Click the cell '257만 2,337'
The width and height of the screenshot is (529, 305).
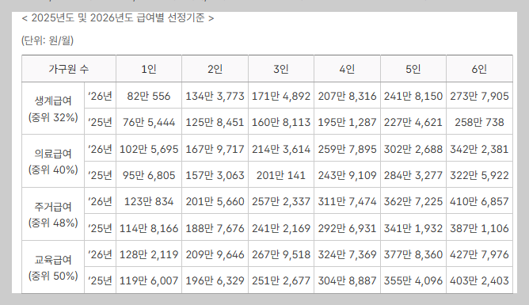pos(281,201)
